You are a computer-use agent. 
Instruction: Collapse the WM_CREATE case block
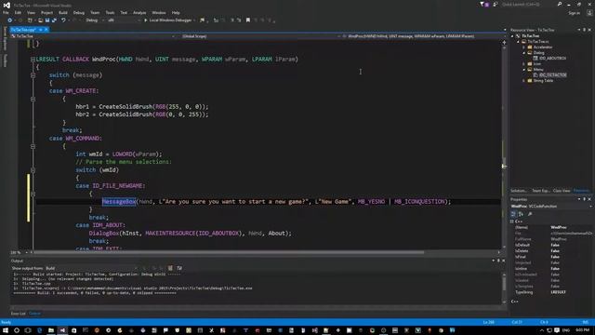tap(33, 99)
